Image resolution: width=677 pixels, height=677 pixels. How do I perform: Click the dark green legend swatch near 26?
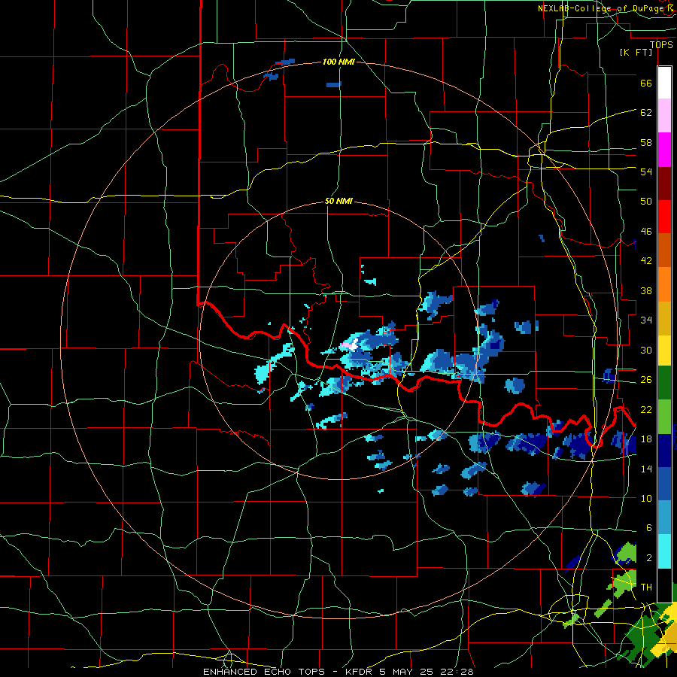(x=664, y=383)
